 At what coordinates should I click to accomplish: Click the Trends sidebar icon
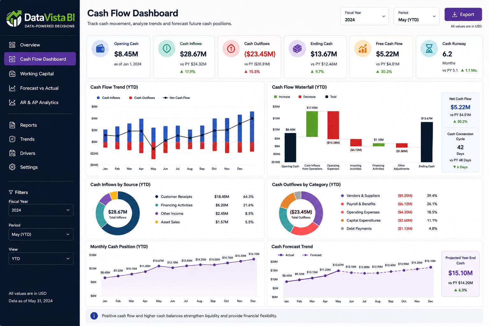(x=12, y=139)
